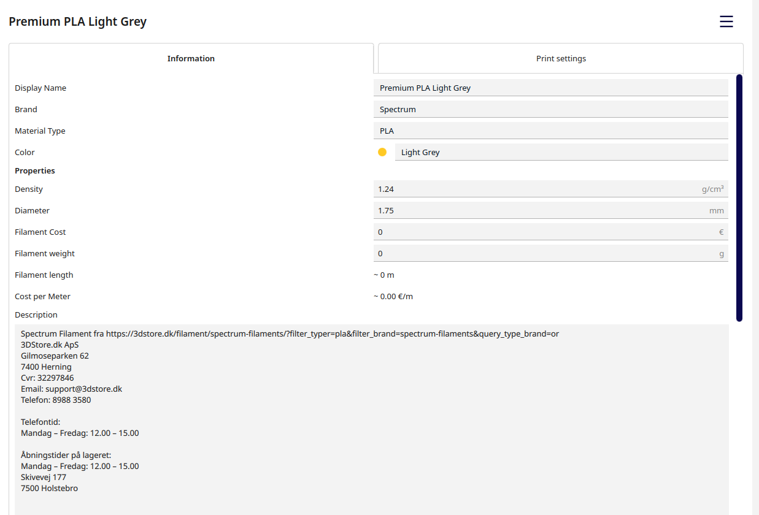Screen dimensions: 759x515
Task: Click the 'Properties' heading
Action: (x=35, y=170)
